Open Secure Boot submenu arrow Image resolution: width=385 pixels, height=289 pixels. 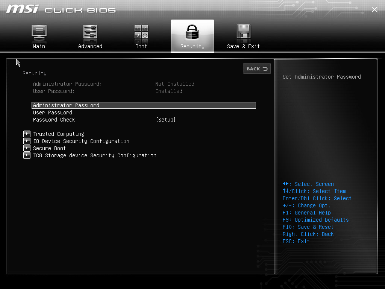click(x=27, y=148)
